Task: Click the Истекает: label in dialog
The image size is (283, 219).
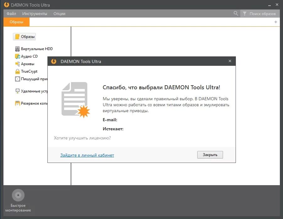Action: coord(113,129)
